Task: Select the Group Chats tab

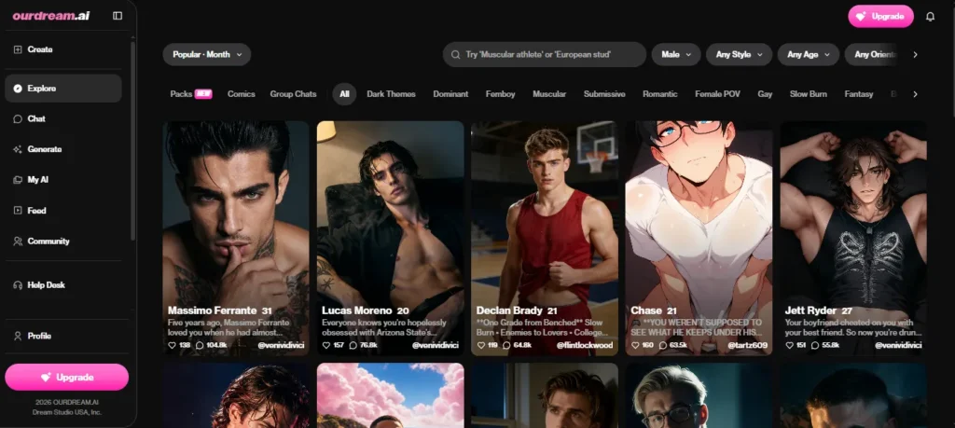Action: 293,94
